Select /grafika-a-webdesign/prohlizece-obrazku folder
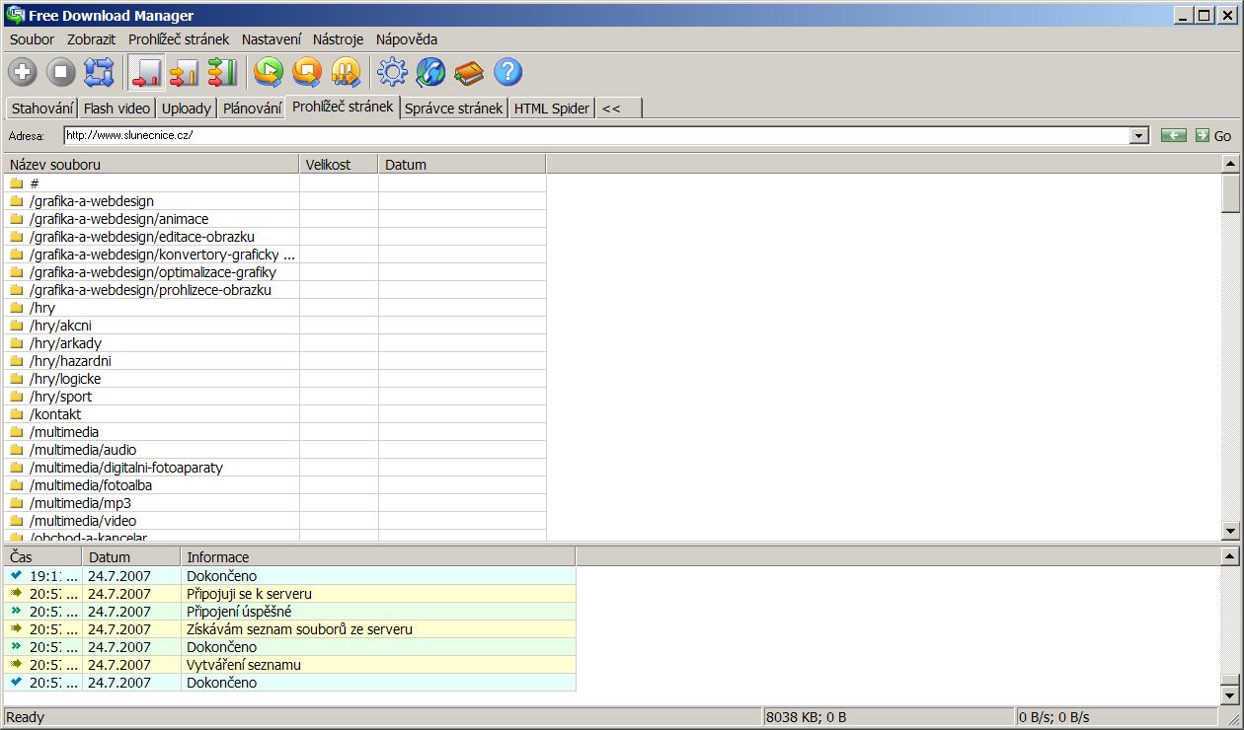The height and width of the screenshot is (730, 1244). pos(275,290)
